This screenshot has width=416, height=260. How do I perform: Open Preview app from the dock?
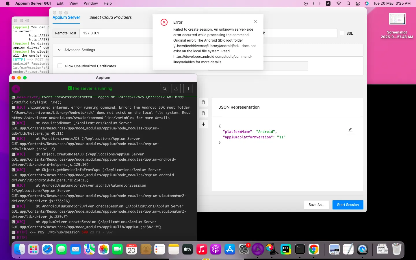334,249
